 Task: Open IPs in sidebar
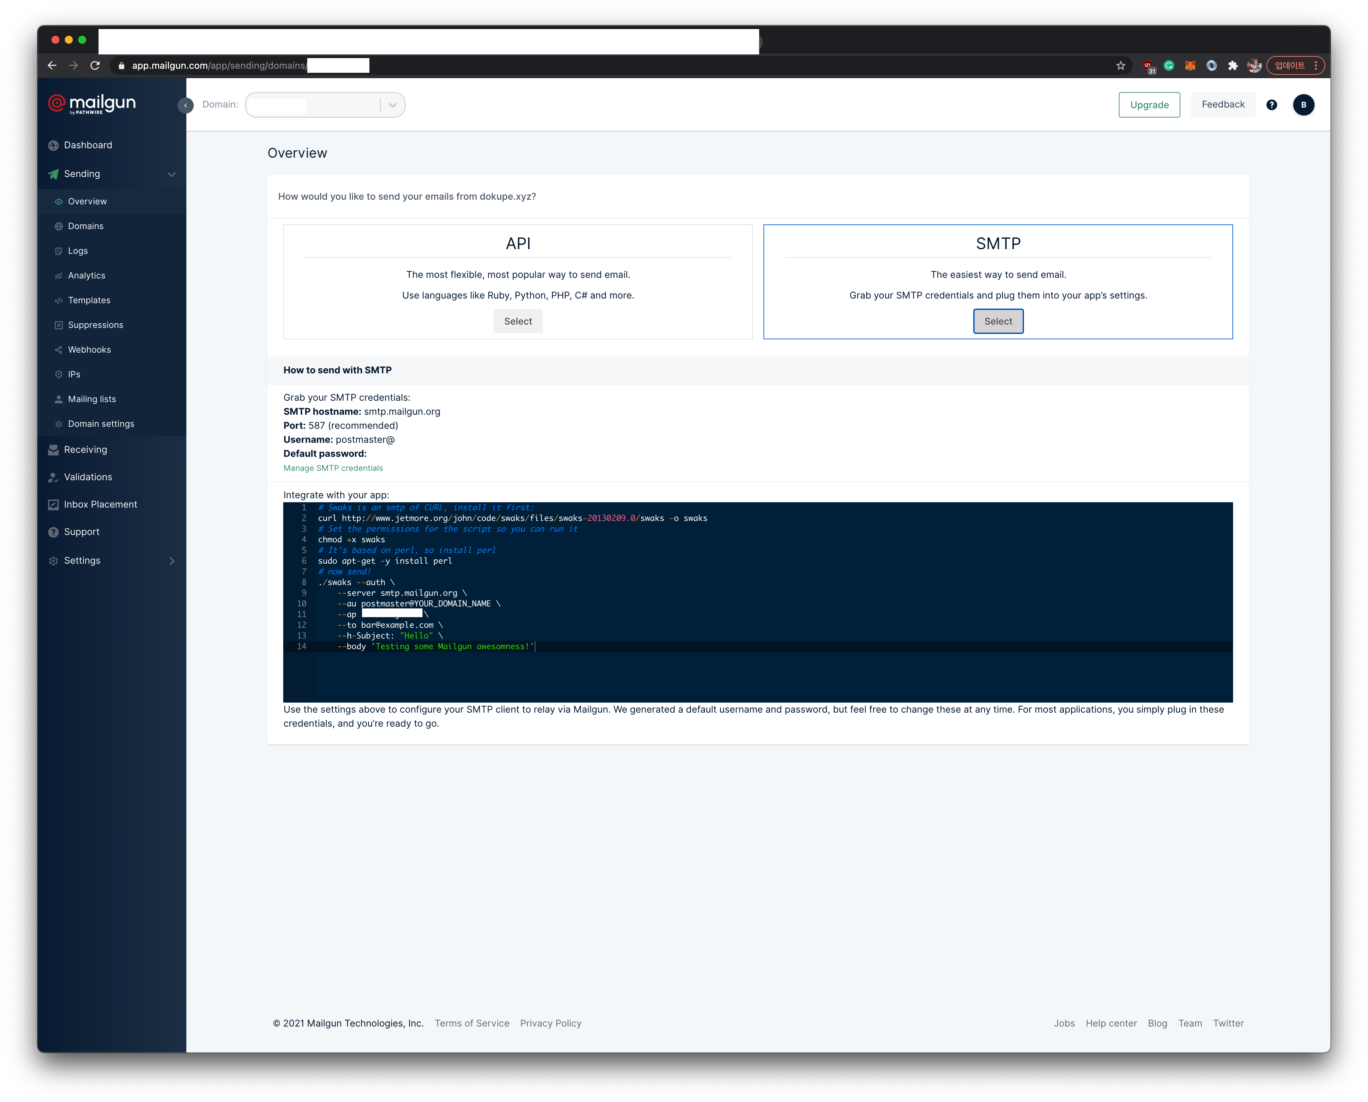coord(74,375)
